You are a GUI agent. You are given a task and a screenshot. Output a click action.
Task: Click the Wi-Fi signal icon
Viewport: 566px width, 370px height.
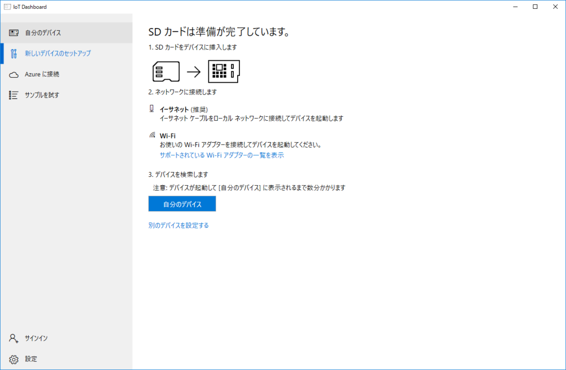[x=153, y=135]
